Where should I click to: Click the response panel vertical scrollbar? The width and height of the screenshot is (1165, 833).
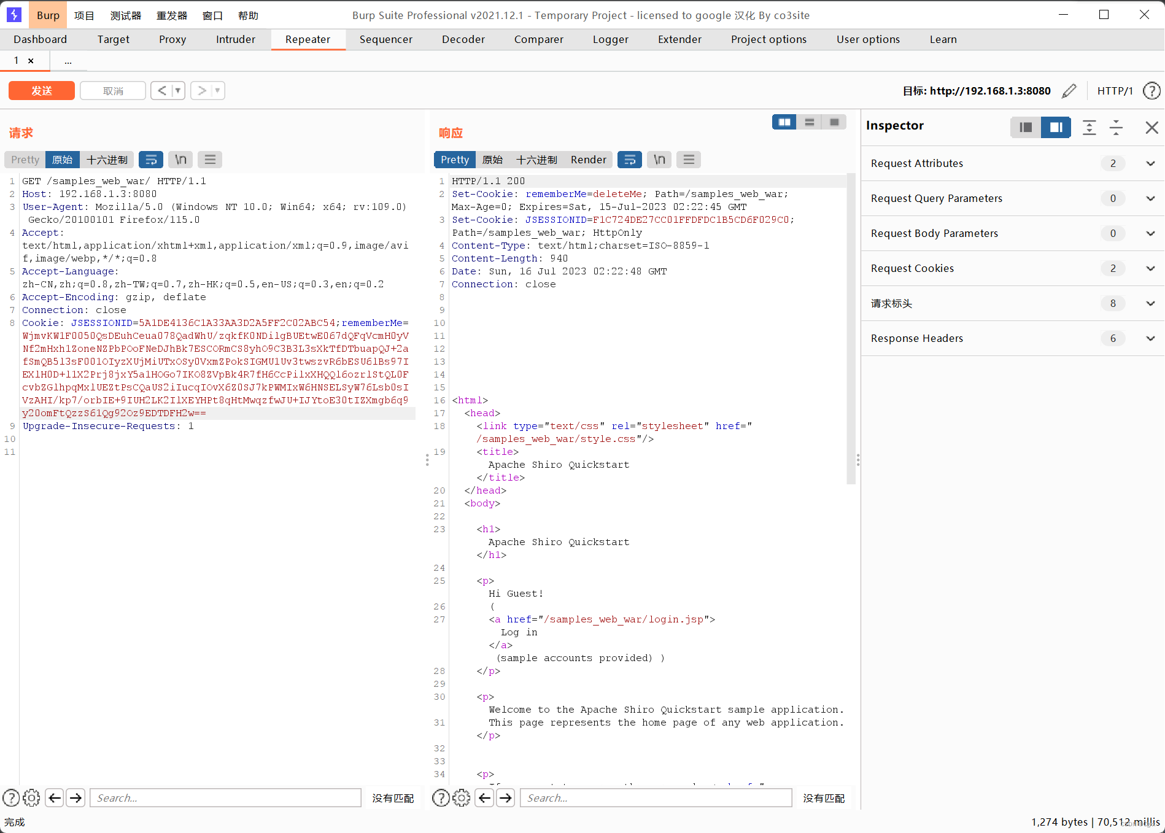[x=851, y=328]
